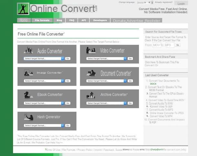Click the Archive Converter silhouette icon

click(91, 95)
